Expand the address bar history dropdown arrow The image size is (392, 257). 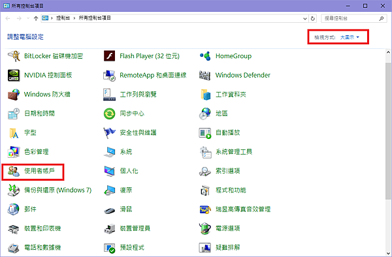(304, 18)
